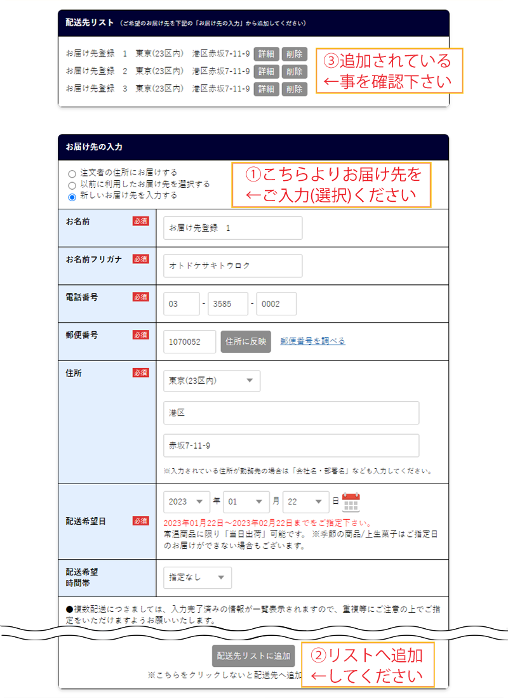
Task: Open the prefecture dropdown 東京(23区内)
Action: (211, 381)
